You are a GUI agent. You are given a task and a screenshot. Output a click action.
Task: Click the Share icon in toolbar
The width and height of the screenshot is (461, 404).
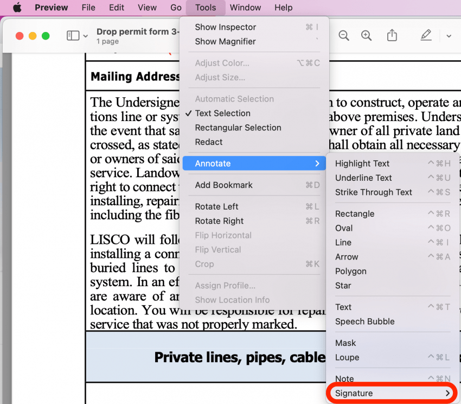[392, 36]
